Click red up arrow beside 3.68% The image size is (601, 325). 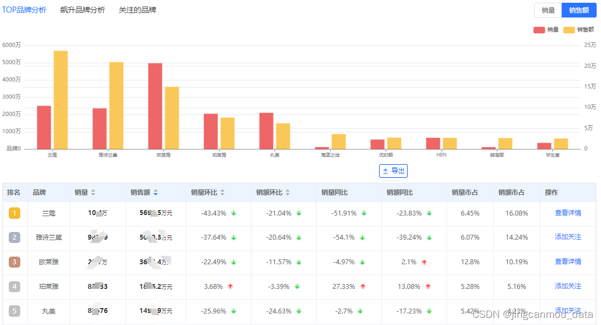(x=230, y=286)
